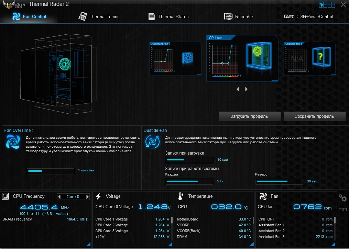Image resolution: width=349 pixels, height=249 pixels.
Task: Expand the Voltage panel corner triangle
Action: click(x=170, y=244)
